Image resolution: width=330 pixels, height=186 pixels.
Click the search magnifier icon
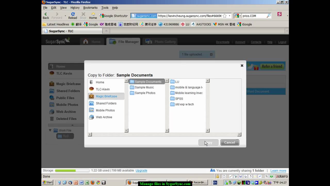tap(269, 16)
